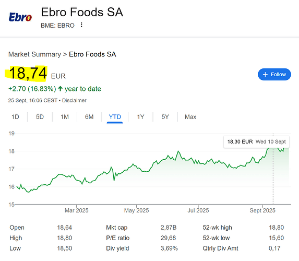Open the Market Summary breadcrumb link
Image resolution: width=299 pixels, height=261 pixels.
pyautogui.click(x=34, y=54)
